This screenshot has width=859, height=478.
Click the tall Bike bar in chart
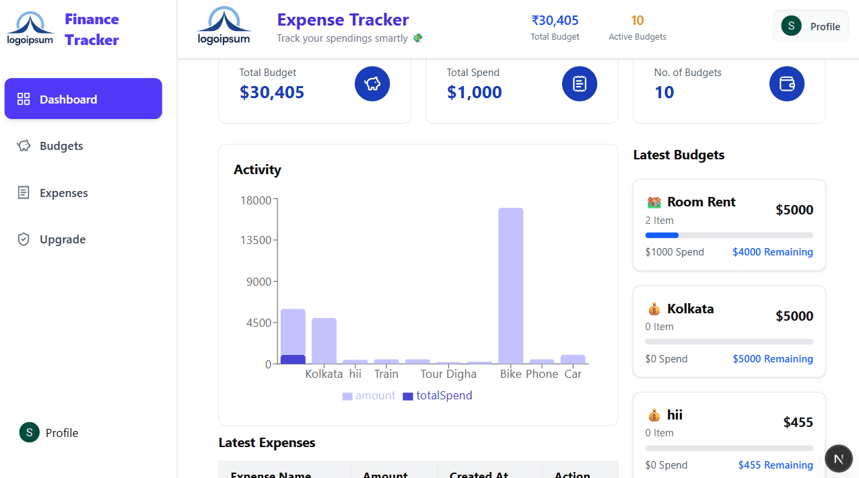point(510,286)
